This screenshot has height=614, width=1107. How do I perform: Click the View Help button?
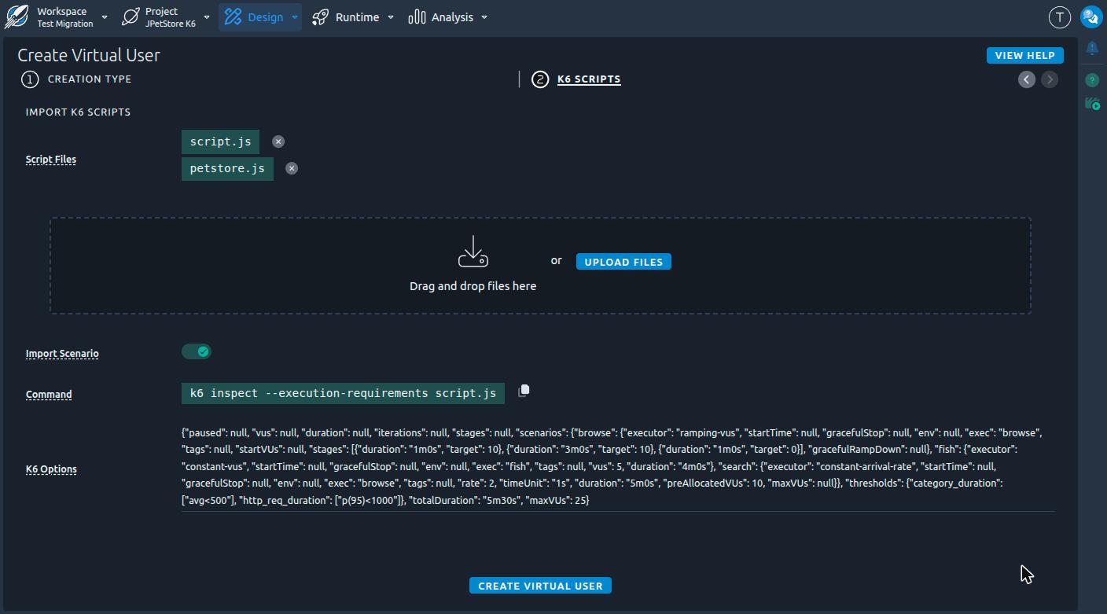(x=1025, y=55)
